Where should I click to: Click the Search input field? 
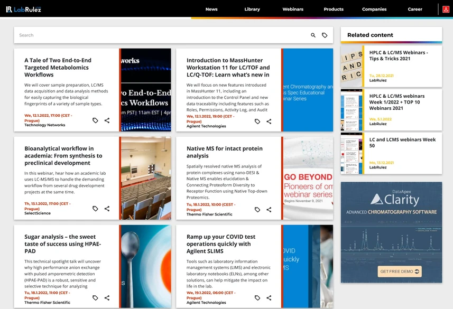pos(162,35)
